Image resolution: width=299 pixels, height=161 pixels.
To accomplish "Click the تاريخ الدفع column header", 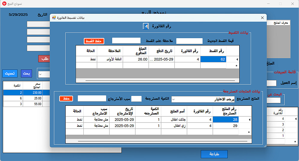I will point(162,51).
